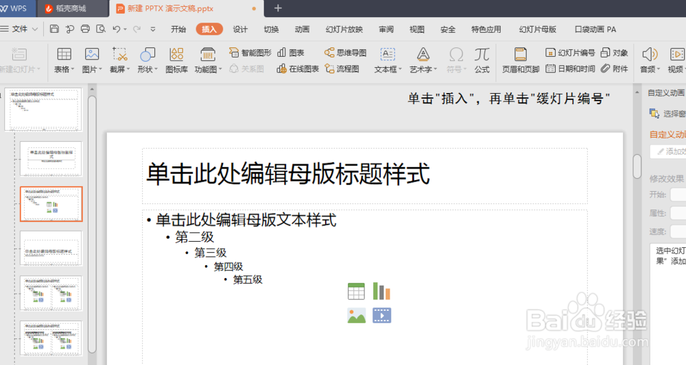Click the insert video placeholder icon on slide
Screen dimensions: 686x365
pyautogui.click(x=381, y=315)
